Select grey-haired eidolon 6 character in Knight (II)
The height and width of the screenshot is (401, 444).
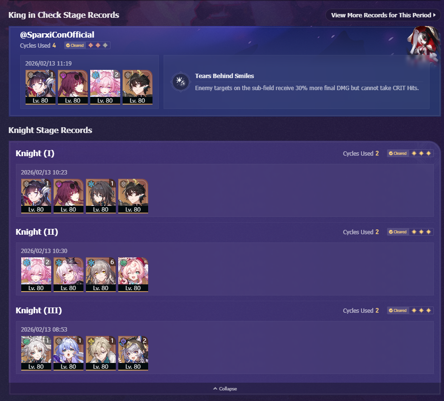[101, 275]
